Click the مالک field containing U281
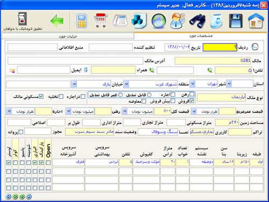Screen dimensions: 269x202 pos(213,61)
